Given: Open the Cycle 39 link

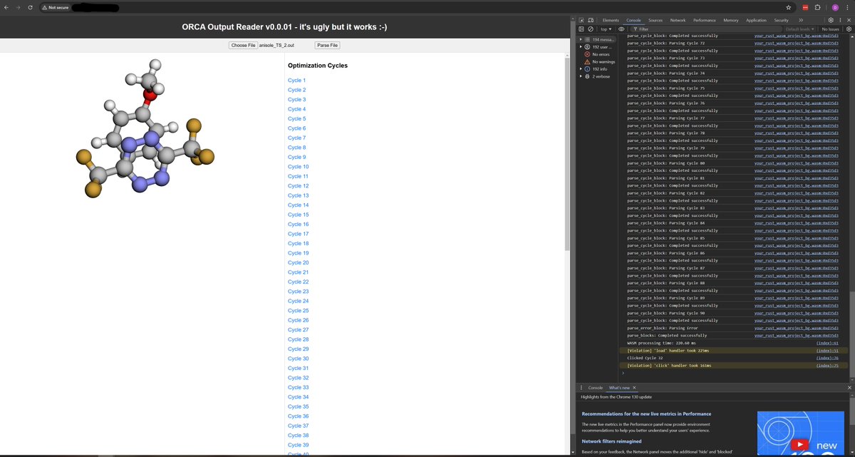Looking at the screenshot, I should [x=298, y=445].
